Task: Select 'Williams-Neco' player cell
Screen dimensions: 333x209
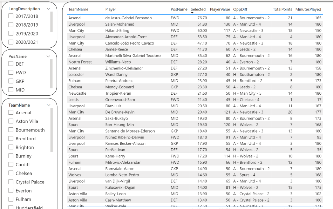Action: [118, 62]
